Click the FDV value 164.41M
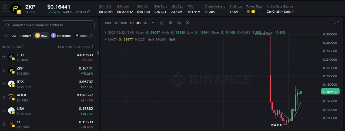Screen dimensions: 345x131 (x=194, y=12)
